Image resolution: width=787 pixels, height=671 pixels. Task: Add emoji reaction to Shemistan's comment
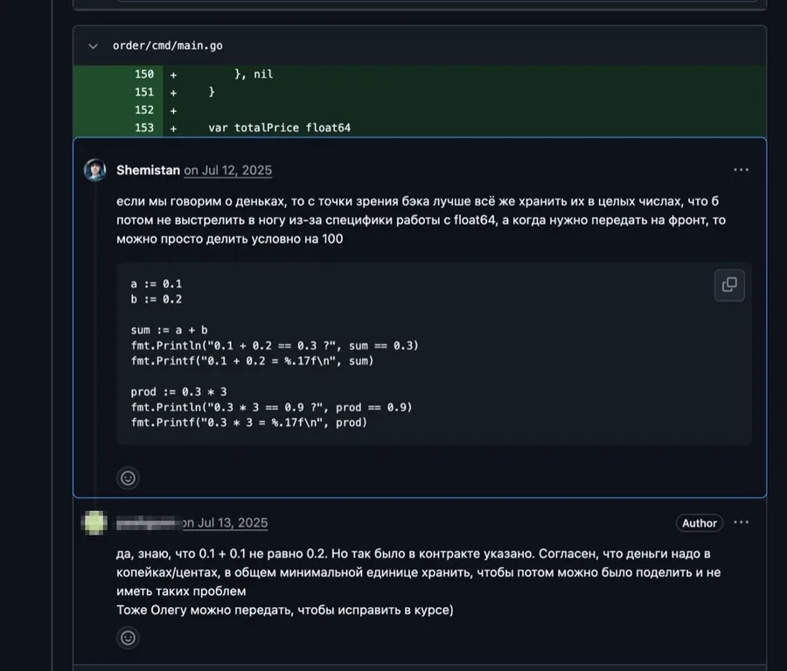click(128, 479)
